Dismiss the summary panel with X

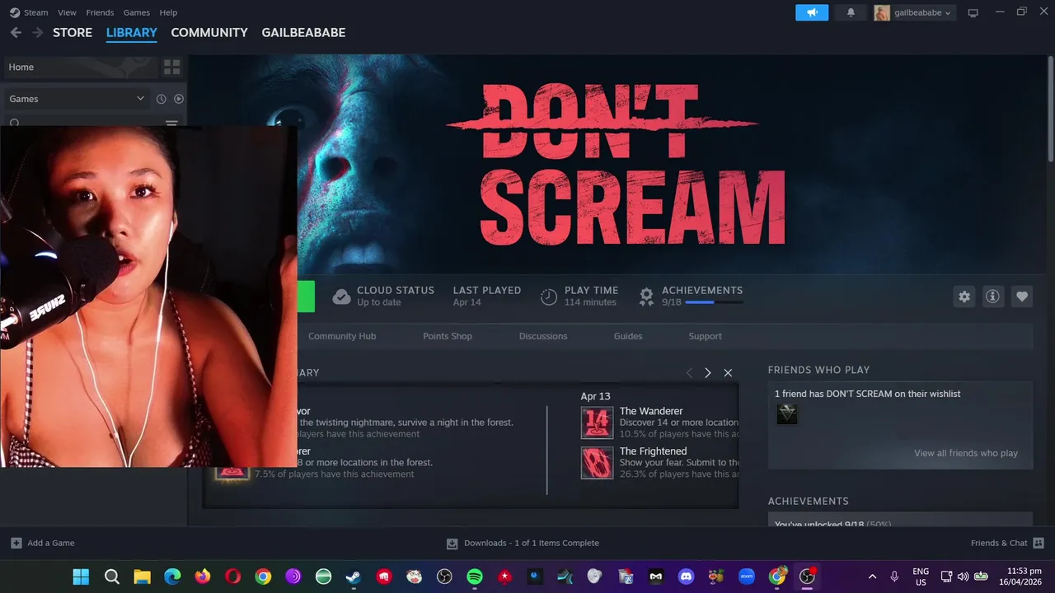click(x=728, y=373)
